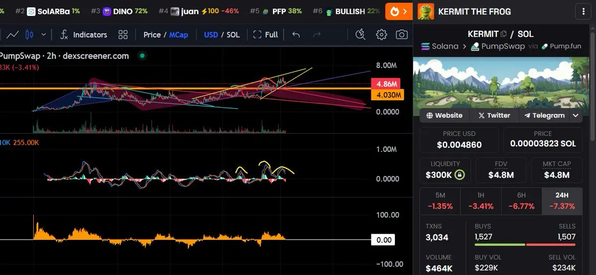Screen dimensions: 596x275
Task: Set chart currency to USD
Action: (211, 35)
